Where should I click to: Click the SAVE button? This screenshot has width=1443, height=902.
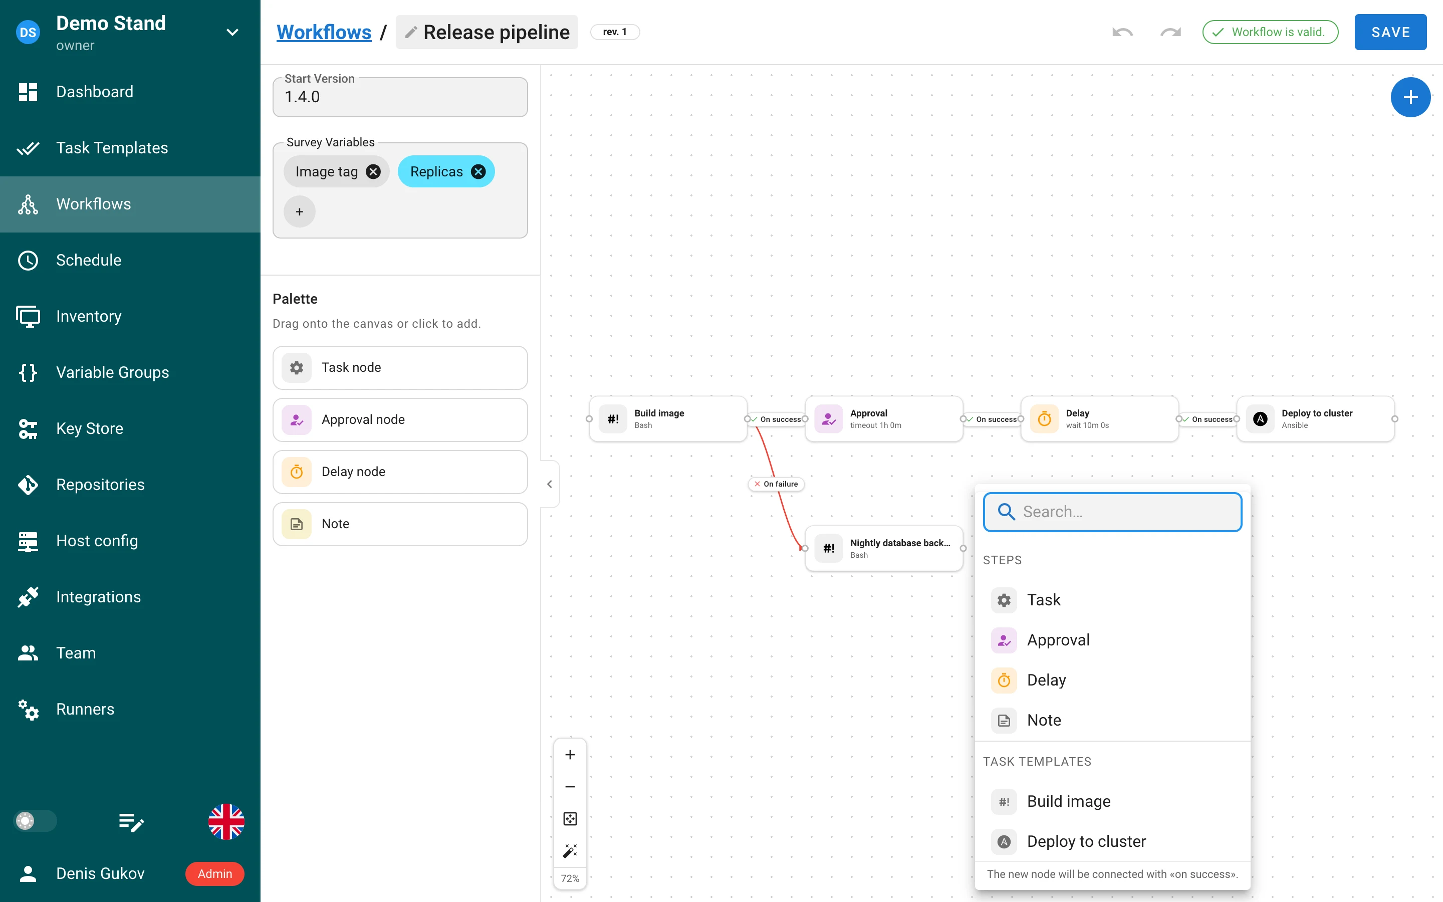click(1390, 32)
